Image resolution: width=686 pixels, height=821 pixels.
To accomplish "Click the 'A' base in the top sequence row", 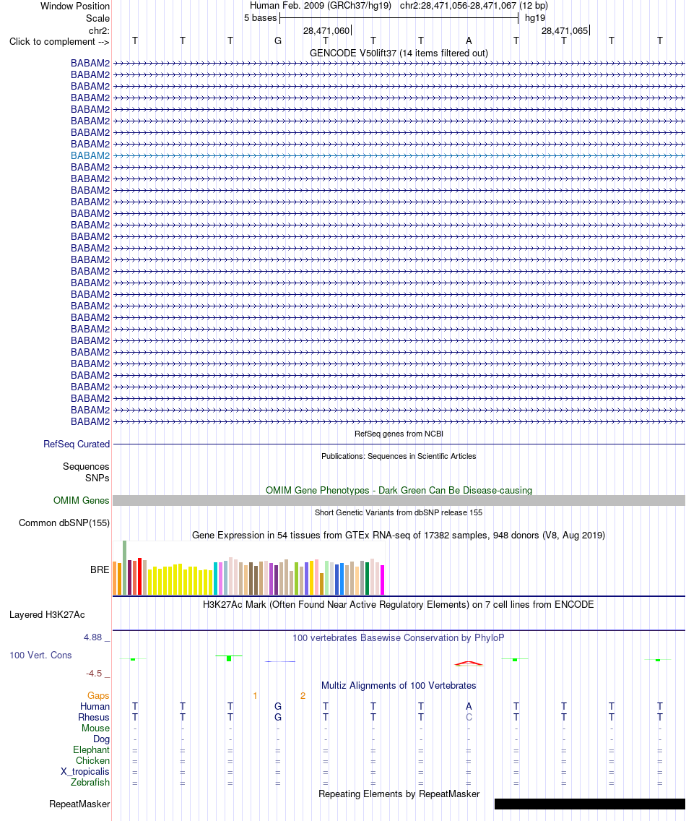I will (x=469, y=41).
